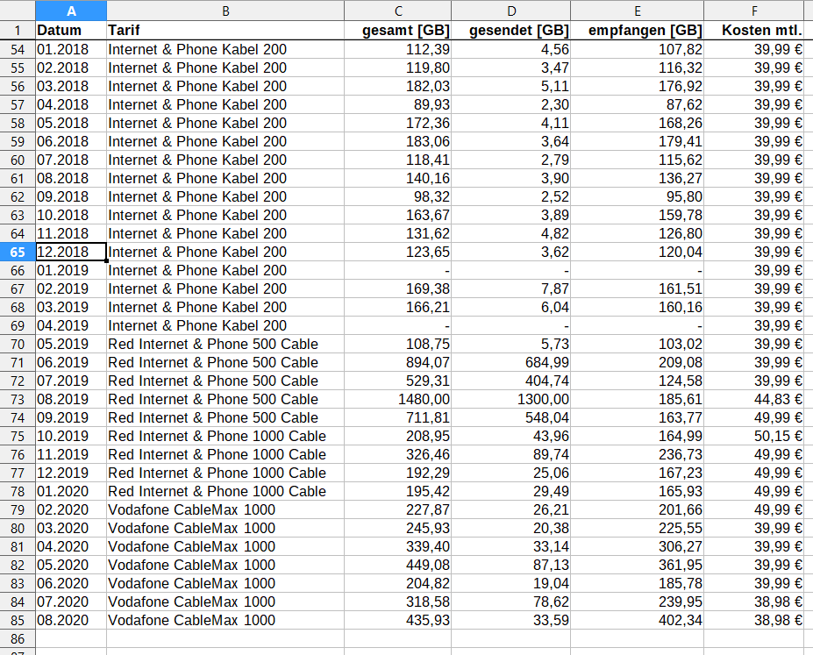The image size is (813, 655).
Task: Click tariff cell in row 02.2020
Action: pyautogui.click(x=225, y=509)
